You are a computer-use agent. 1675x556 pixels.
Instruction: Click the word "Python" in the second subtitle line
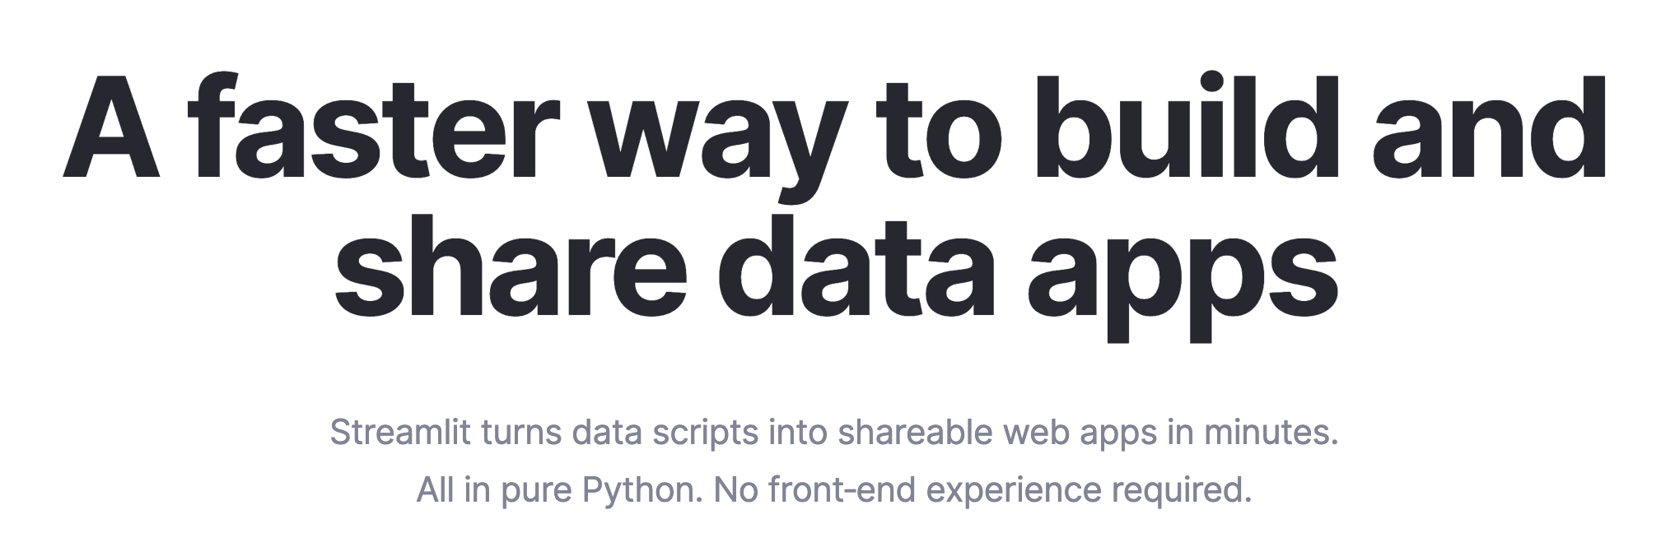point(637,493)
